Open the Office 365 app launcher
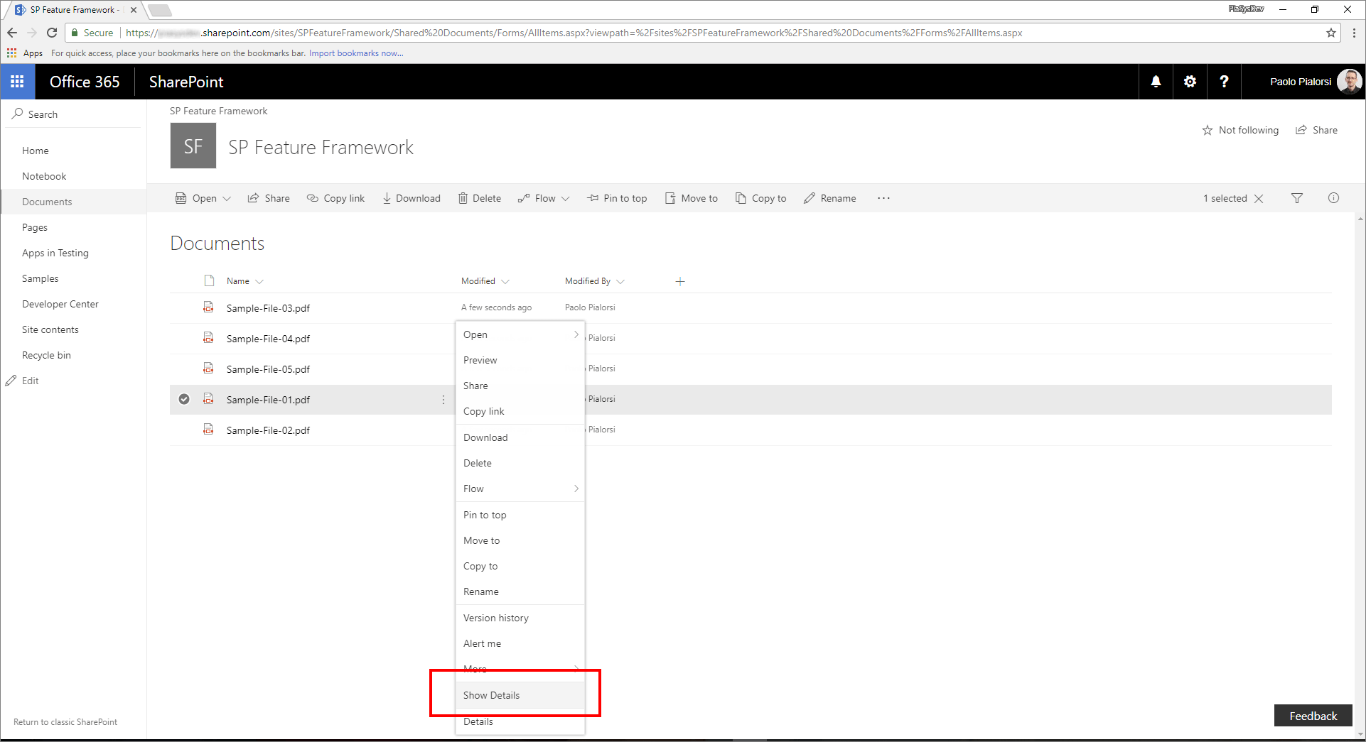Viewport: 1366px width, 742px height. [17, 81]
